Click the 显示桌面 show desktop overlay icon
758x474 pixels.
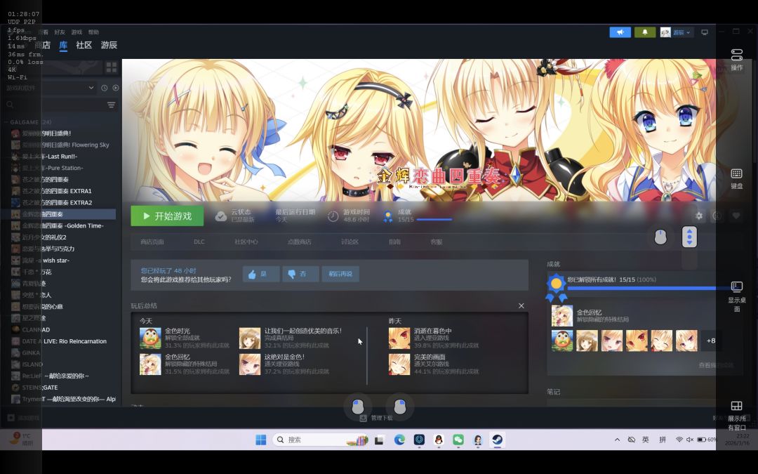tap(736, 296)
